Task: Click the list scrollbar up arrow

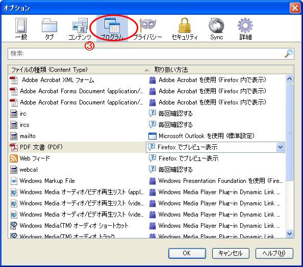Action: pyautogui.click(x=289, y=79)
